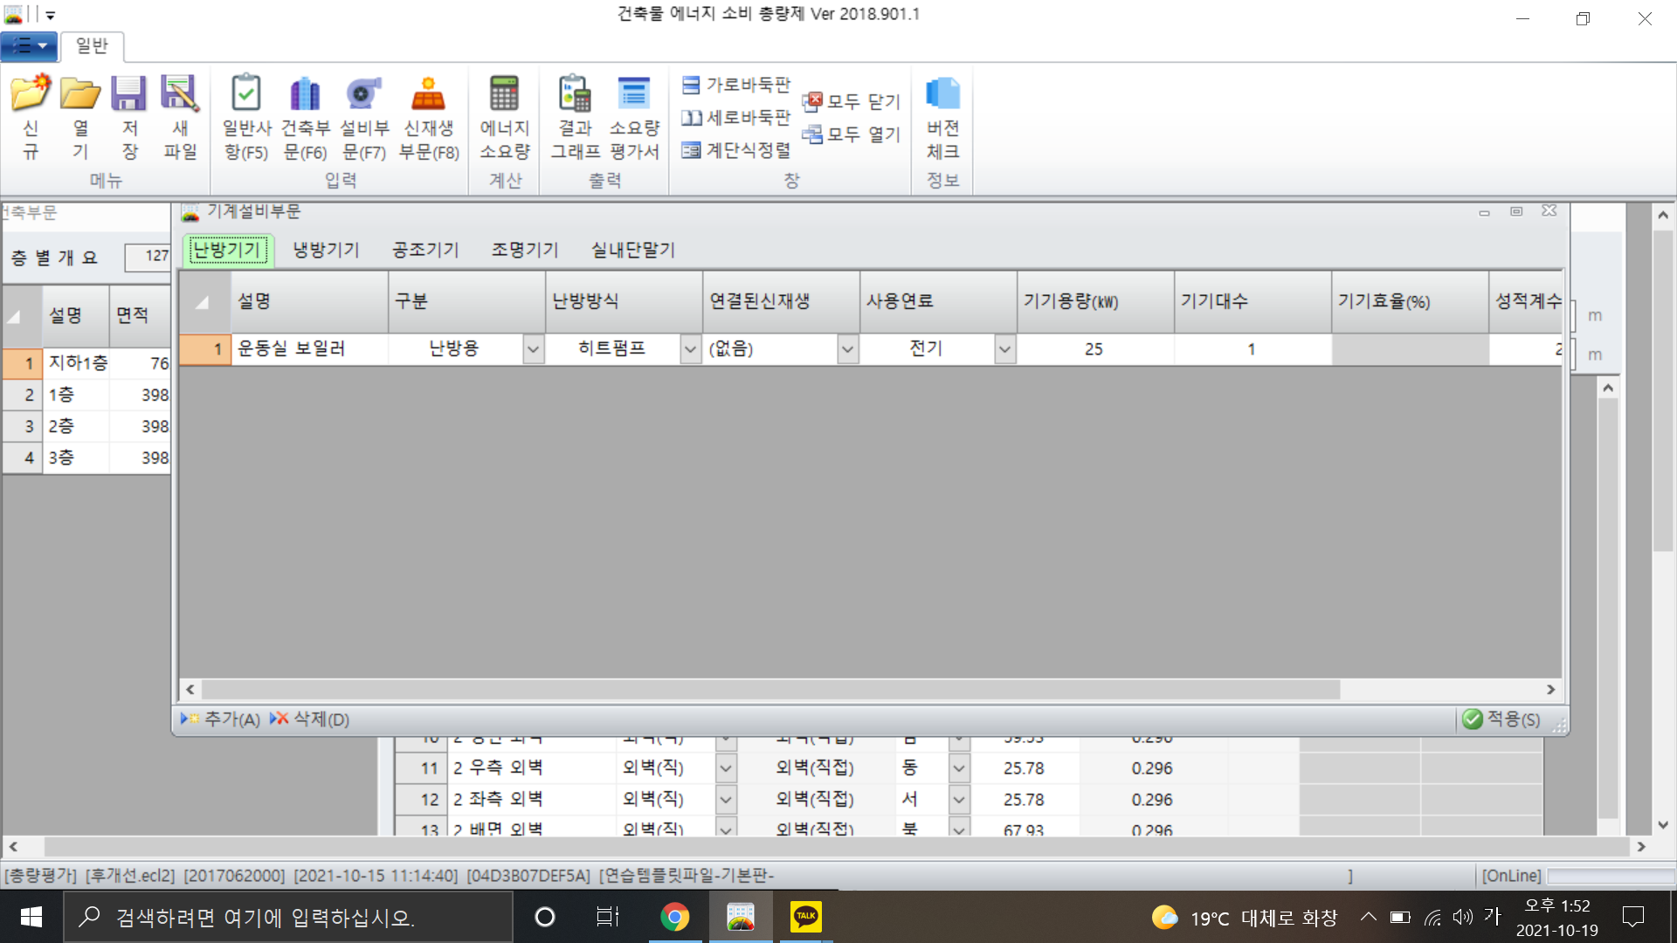The width and height of the screenshot is (1677, 943).
Task: Open Chrome from Windows taskbar
Action: [674, 917]
